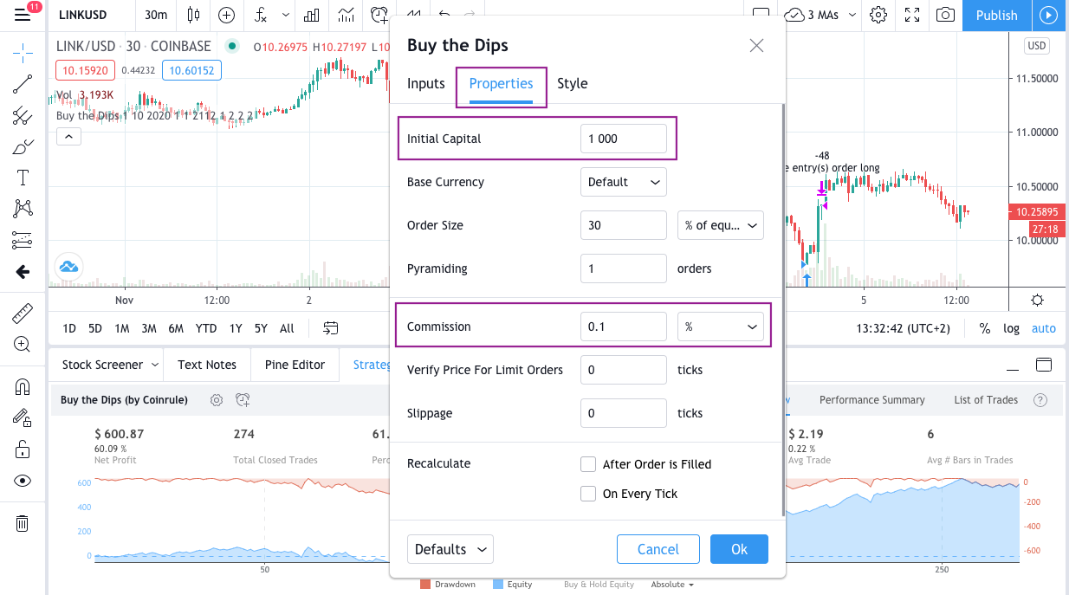Screen dimensions: 1069x595
Task: Switch to the Style tab
Action: point(573,83)
